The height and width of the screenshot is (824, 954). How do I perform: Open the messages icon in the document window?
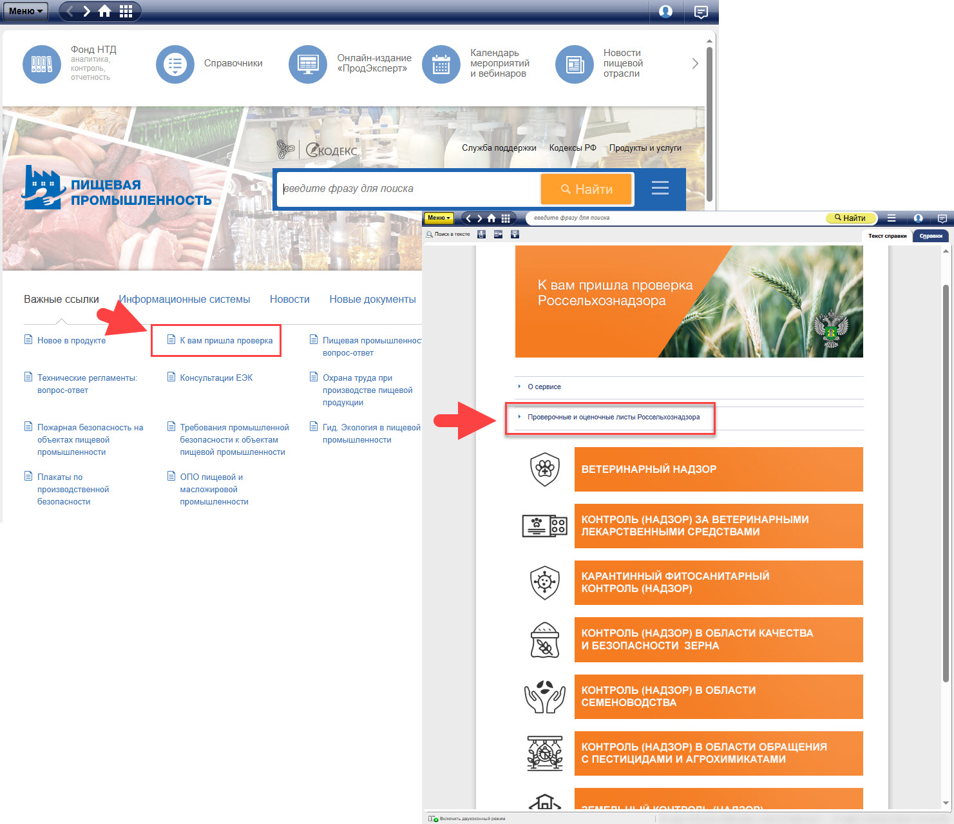[x=942, y=218]
